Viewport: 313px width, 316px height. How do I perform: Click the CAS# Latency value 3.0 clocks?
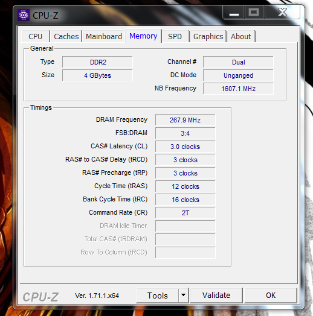(x=186, y=147)
